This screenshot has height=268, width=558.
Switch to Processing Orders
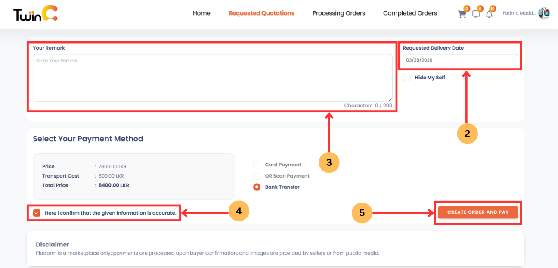(338, 13)
